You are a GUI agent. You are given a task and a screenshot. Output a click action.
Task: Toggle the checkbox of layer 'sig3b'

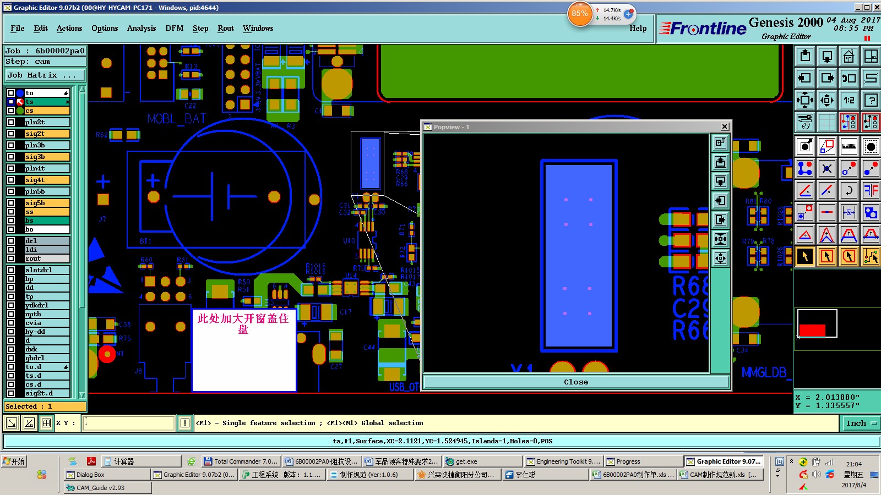10,157
